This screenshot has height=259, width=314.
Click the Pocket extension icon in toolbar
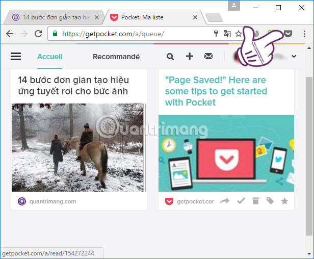click(x=288, y=34)
